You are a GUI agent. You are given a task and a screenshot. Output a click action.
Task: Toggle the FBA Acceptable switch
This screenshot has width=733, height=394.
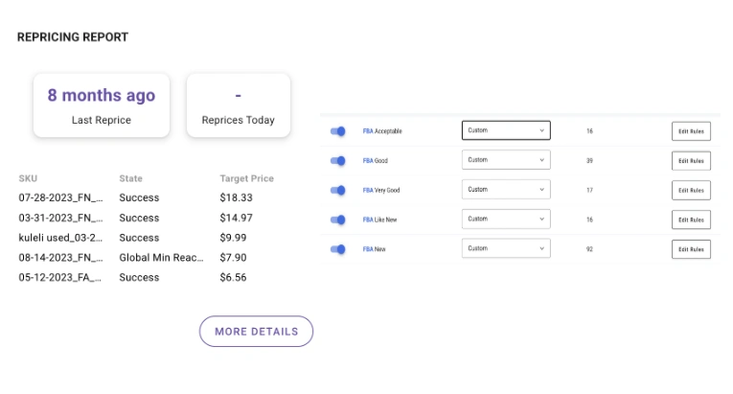[x=337, y=131]
